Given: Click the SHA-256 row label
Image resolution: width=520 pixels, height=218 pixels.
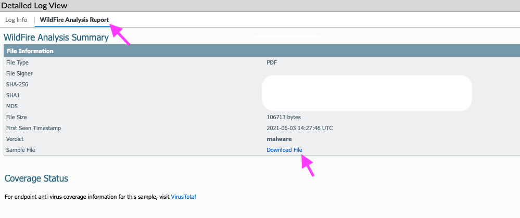Looking at the screenshot, I should click(x=17, y=84).
